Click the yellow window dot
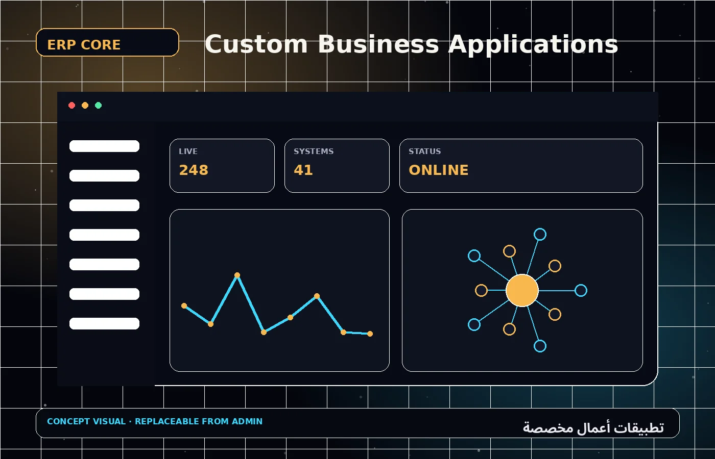The width and height of the screenshot is (715, 459). (85, 106)
